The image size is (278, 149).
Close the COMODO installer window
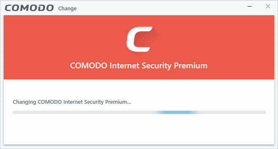pyautogui.click(x=268, y=6)
